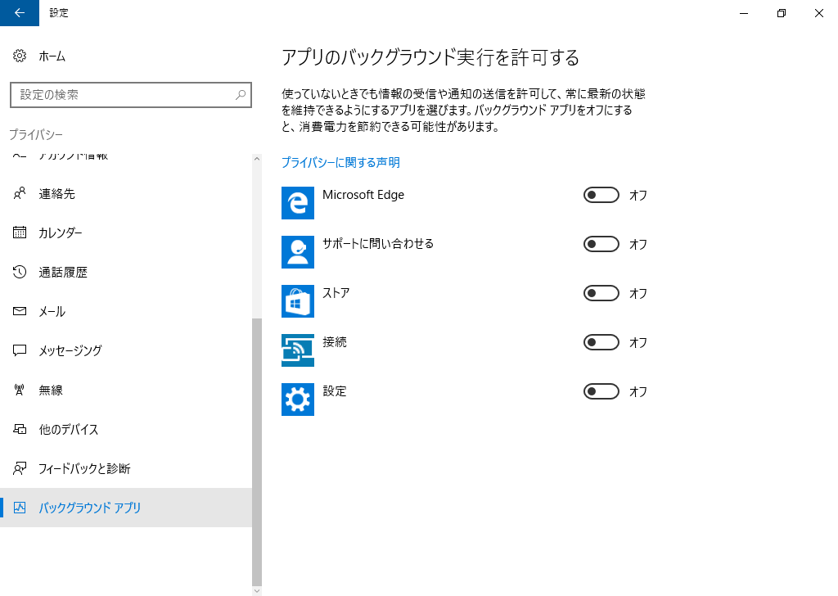The width and height of the screenshot is (838, 596).
Task: Click the Microsoft Edge app icon
Action: (x=298, y=203)
